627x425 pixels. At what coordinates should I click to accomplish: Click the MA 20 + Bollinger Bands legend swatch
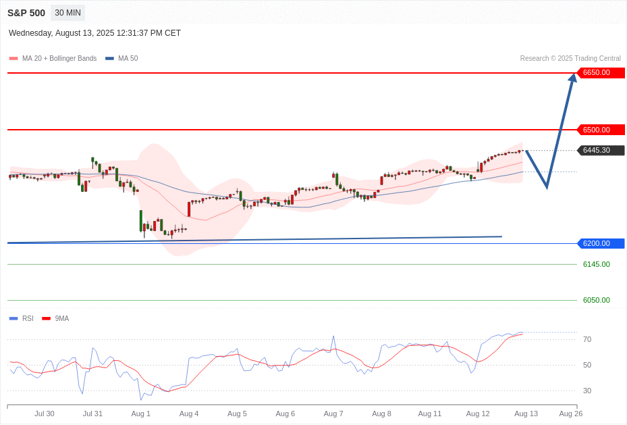[x=13, y=58]
